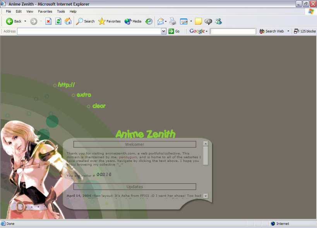The width and height of the screenshot is (317, 228).
Task: Click the Go button
Action: coord(174,31)
